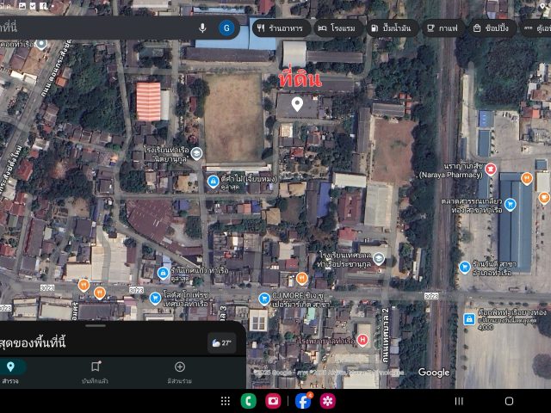Switch to the Saved tab with bookmark icon

(x=96, y=371)
